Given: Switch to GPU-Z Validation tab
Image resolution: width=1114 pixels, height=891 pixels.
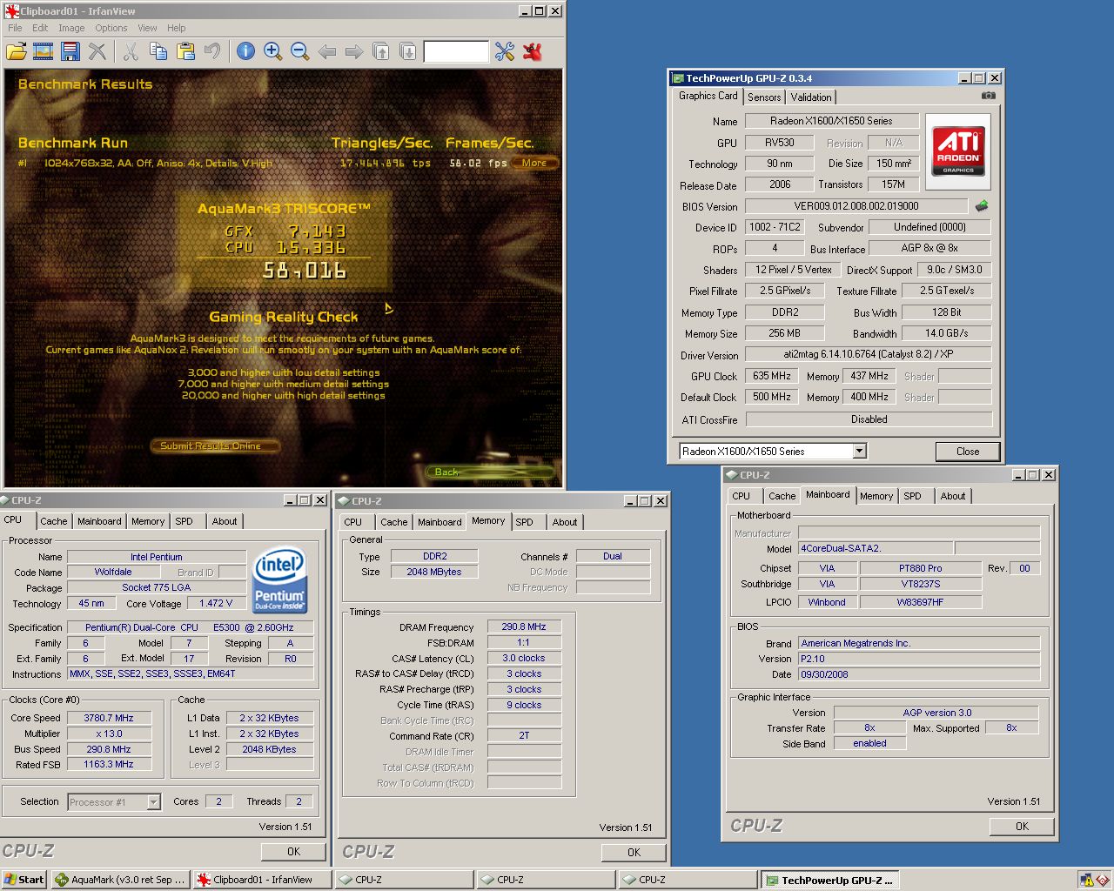Looking at the screenshot, I should point(811,97).
